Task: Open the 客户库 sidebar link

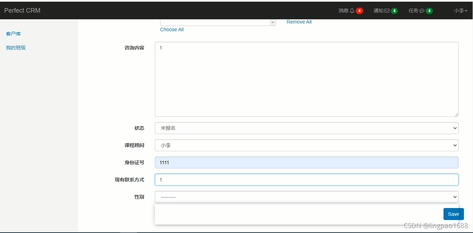Action: tap(13, 33)
